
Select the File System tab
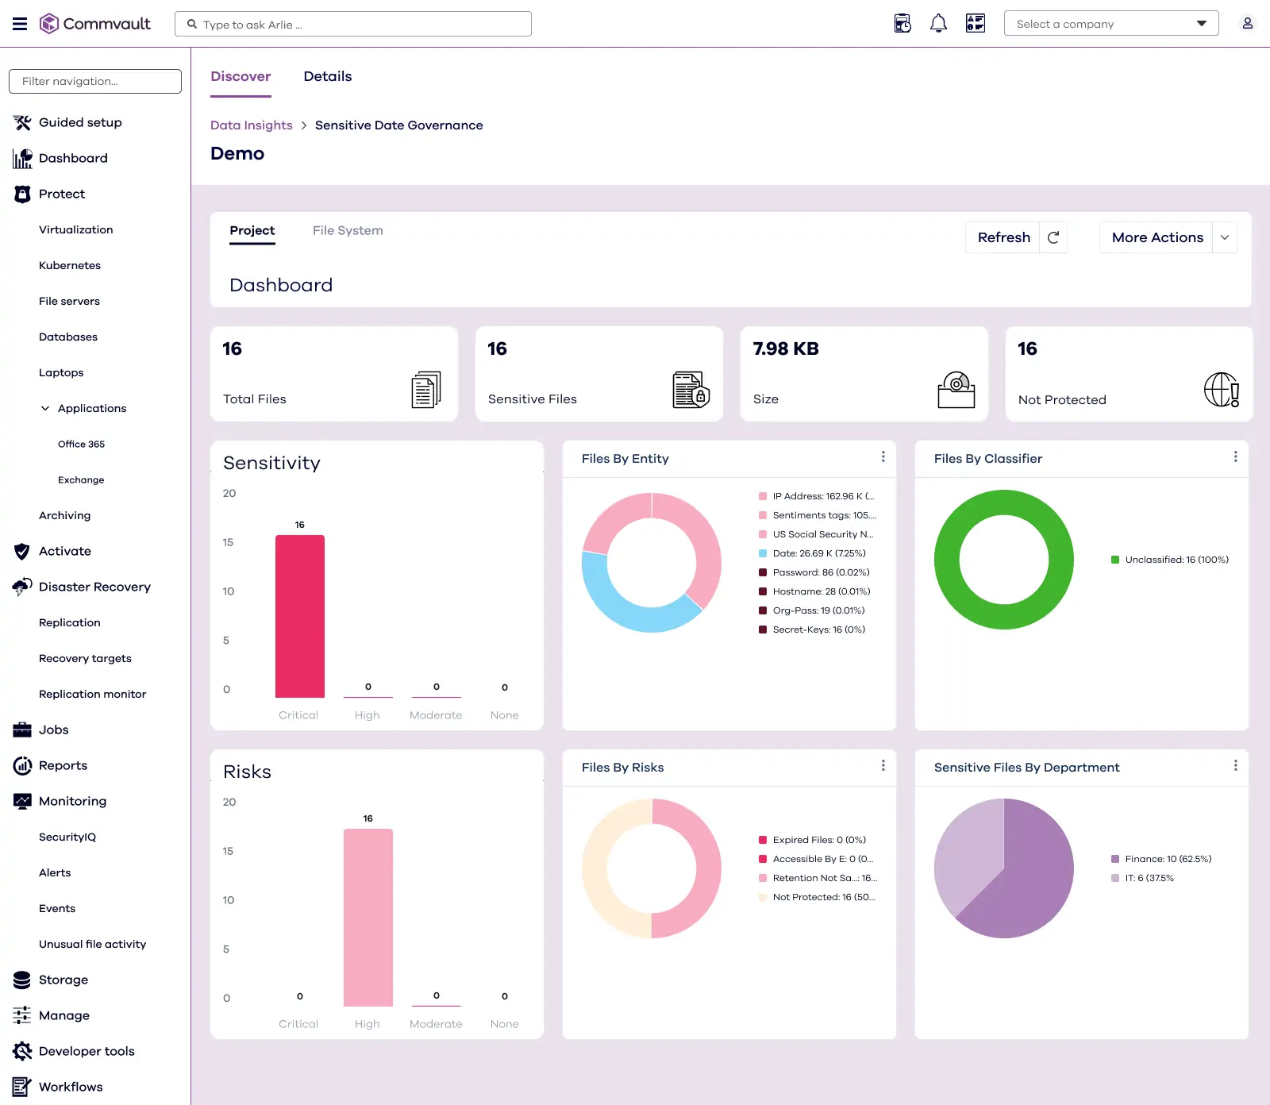point(348,230)
